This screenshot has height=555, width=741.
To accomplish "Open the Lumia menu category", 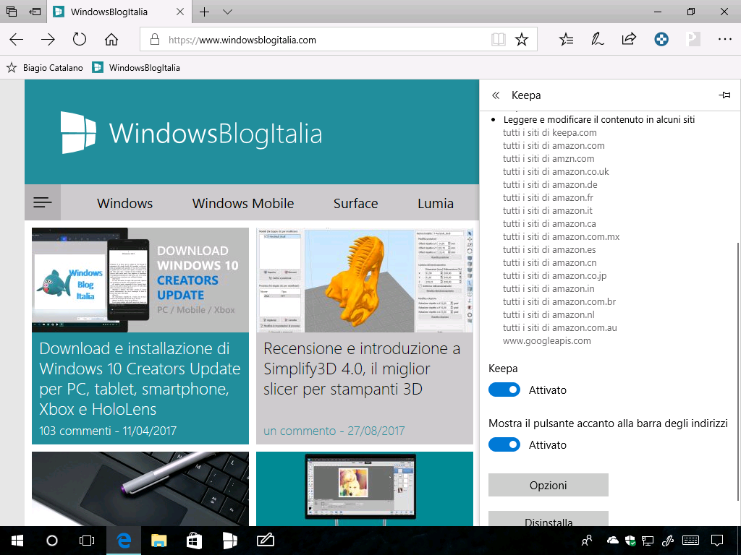I will pyautogui.click(x=435, y=203).
